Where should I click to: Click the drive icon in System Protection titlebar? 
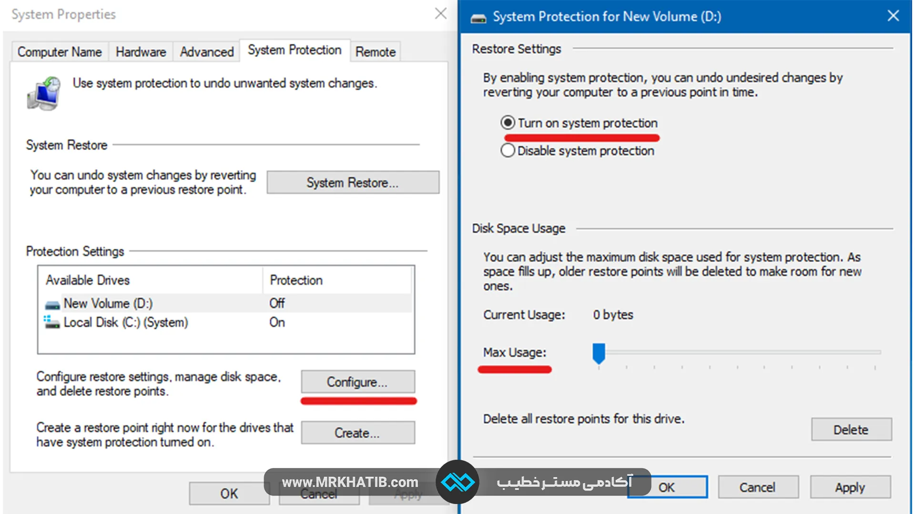(x=478, y=18)
